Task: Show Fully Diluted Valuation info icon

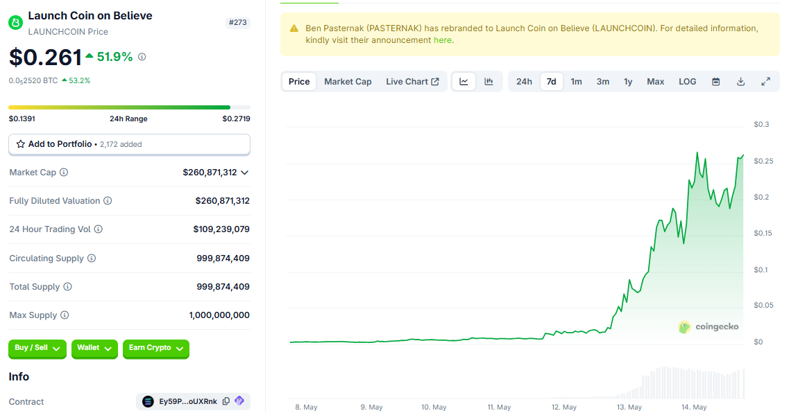Action: point(108,200)
